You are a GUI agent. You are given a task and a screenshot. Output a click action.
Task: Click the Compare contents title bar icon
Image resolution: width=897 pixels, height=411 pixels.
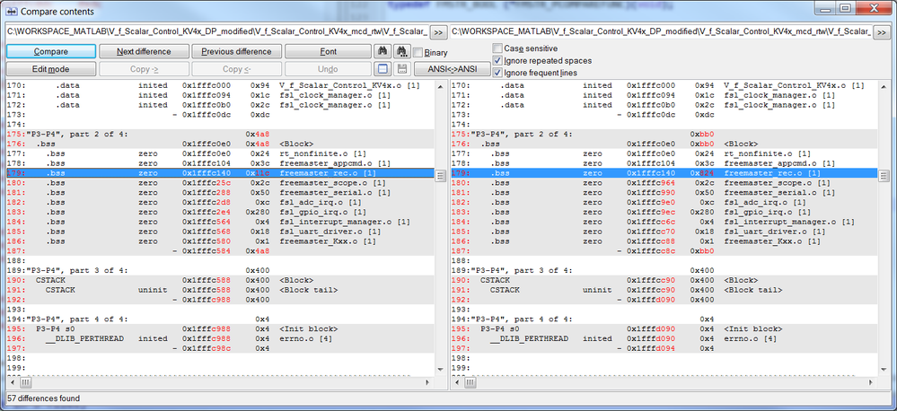[x=11, y=11]
